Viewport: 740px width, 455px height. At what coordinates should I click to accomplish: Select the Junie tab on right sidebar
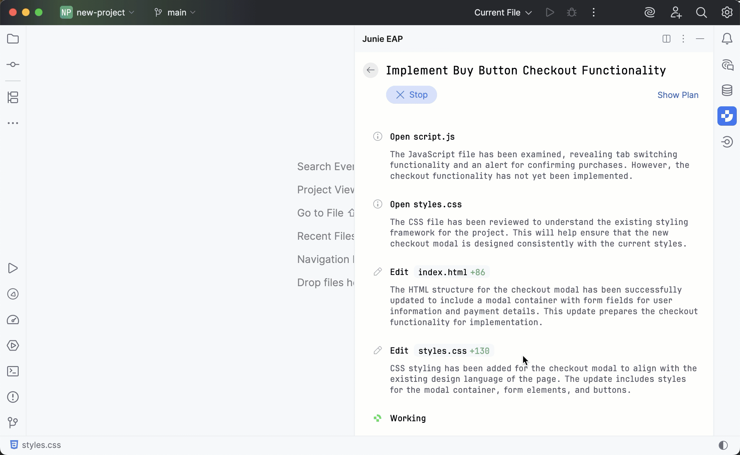727,116
